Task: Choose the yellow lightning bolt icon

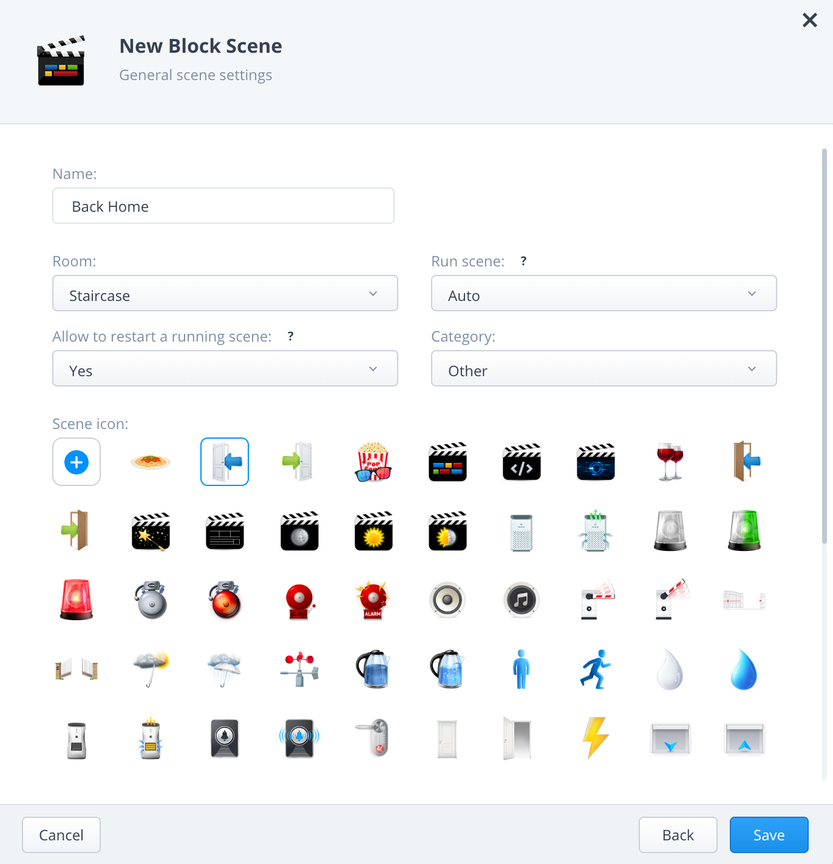Action: coord(596,738)
